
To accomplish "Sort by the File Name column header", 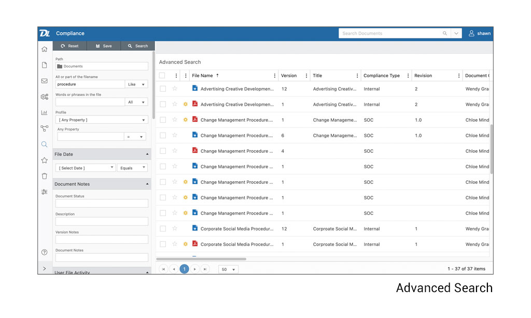I will coord(203,76).
